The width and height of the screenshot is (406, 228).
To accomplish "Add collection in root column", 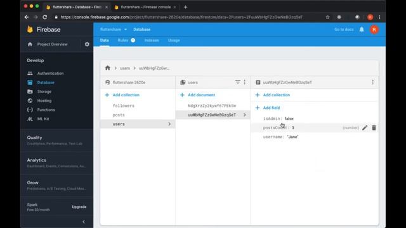I will pos(122,95).
